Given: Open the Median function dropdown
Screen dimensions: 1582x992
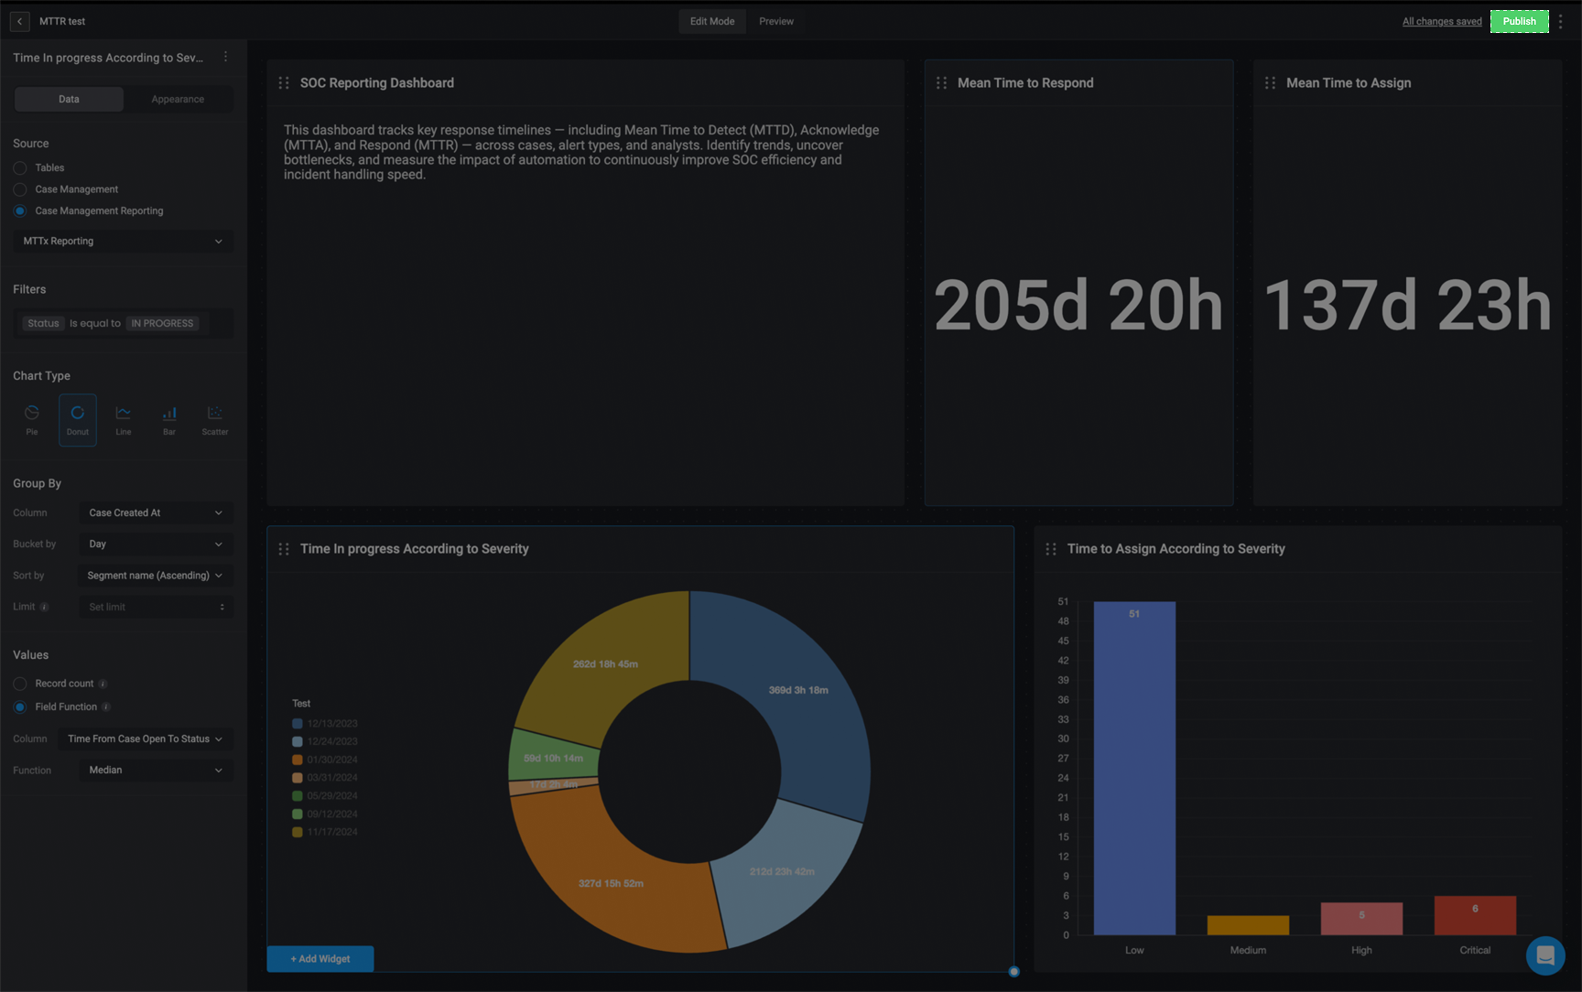Looking at the screenshot, I should [156, 770].
